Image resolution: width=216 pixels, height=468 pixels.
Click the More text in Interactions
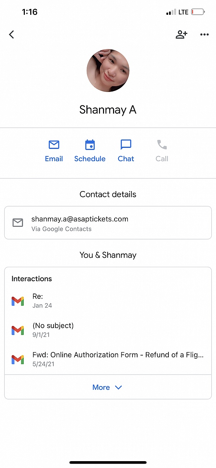[101, 388]
